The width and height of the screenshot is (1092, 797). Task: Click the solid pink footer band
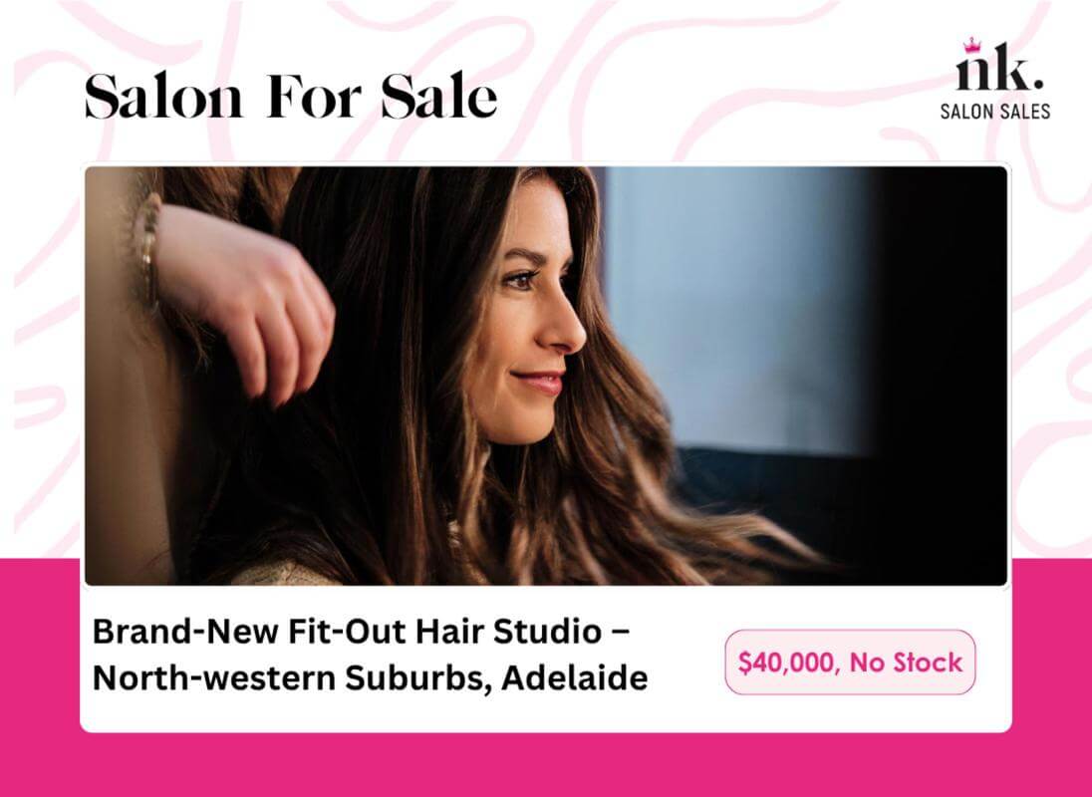coord(546,764)
